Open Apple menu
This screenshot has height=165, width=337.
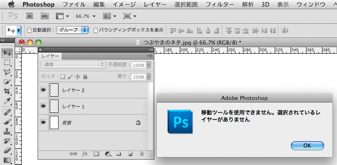tap(11, 4)
